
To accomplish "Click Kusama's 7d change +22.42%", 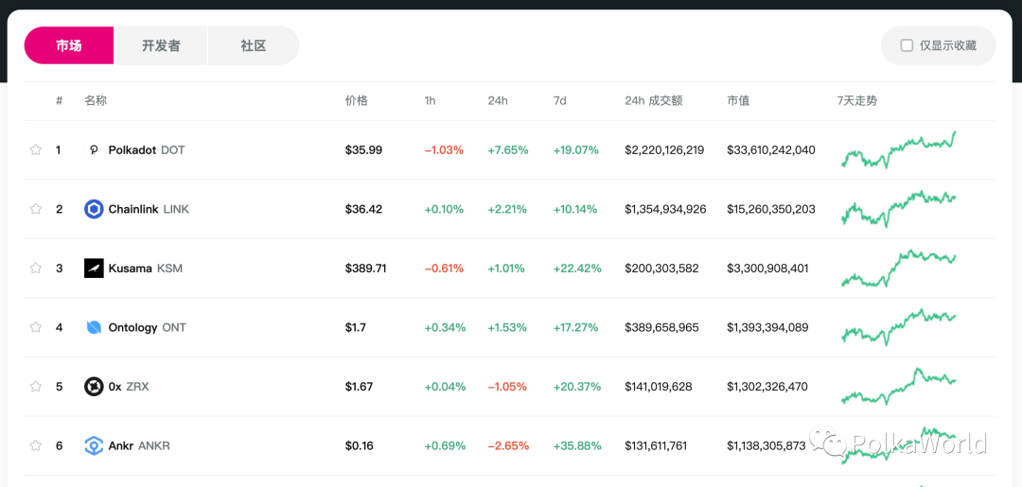I will pos(577,269).
